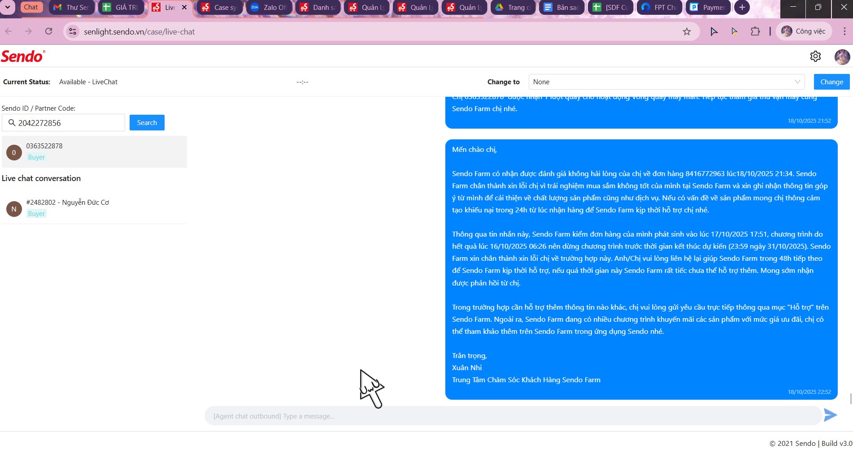Click the Mến chào chị greeting line
This screenshot has height=449, width=853.
tap(474, 150)
